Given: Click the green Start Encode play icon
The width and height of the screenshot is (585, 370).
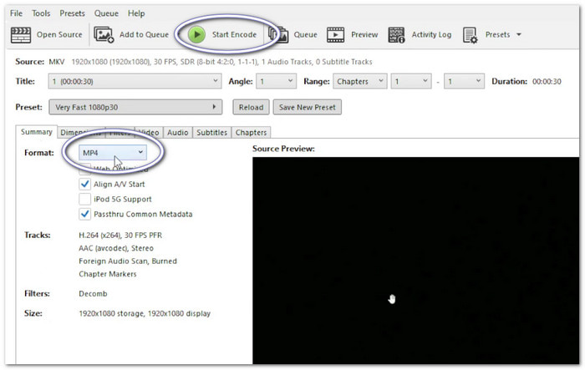Looking at the screenshot, I should (x=196, y=35).
